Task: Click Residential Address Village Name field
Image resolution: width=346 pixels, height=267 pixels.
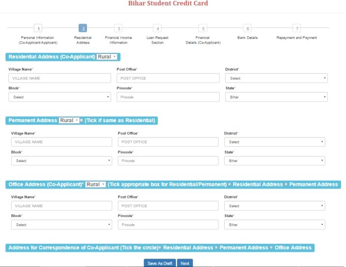Action: point(59,78)
